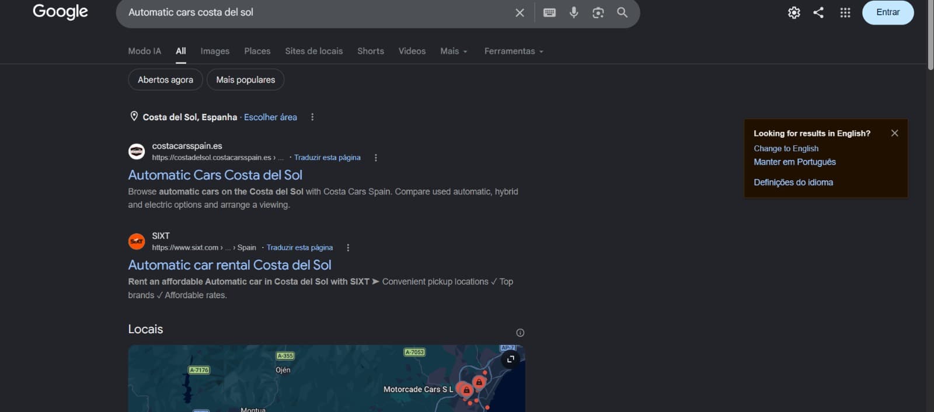This screenshot has width=934, height=412.
Task: Open options menu for SIXT result
Action: 348,247
